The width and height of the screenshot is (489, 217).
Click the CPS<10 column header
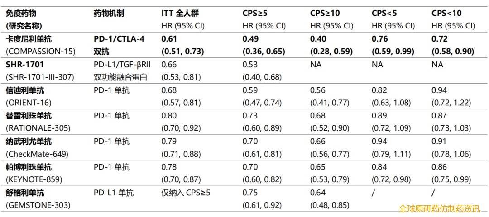446,13
